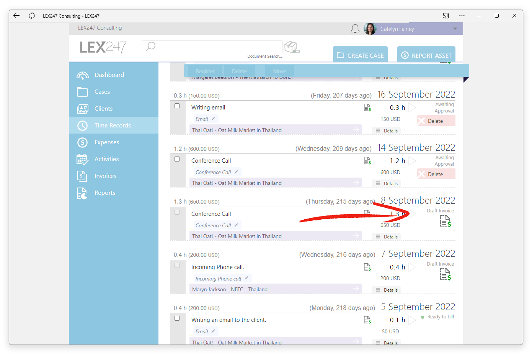Click the CREATE CASE button
This screenshot has width=532, height=354.
360,55
